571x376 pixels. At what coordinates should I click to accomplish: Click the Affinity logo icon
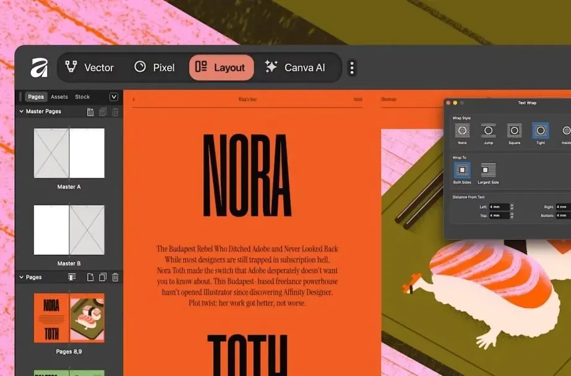click(x=39, y=67)
